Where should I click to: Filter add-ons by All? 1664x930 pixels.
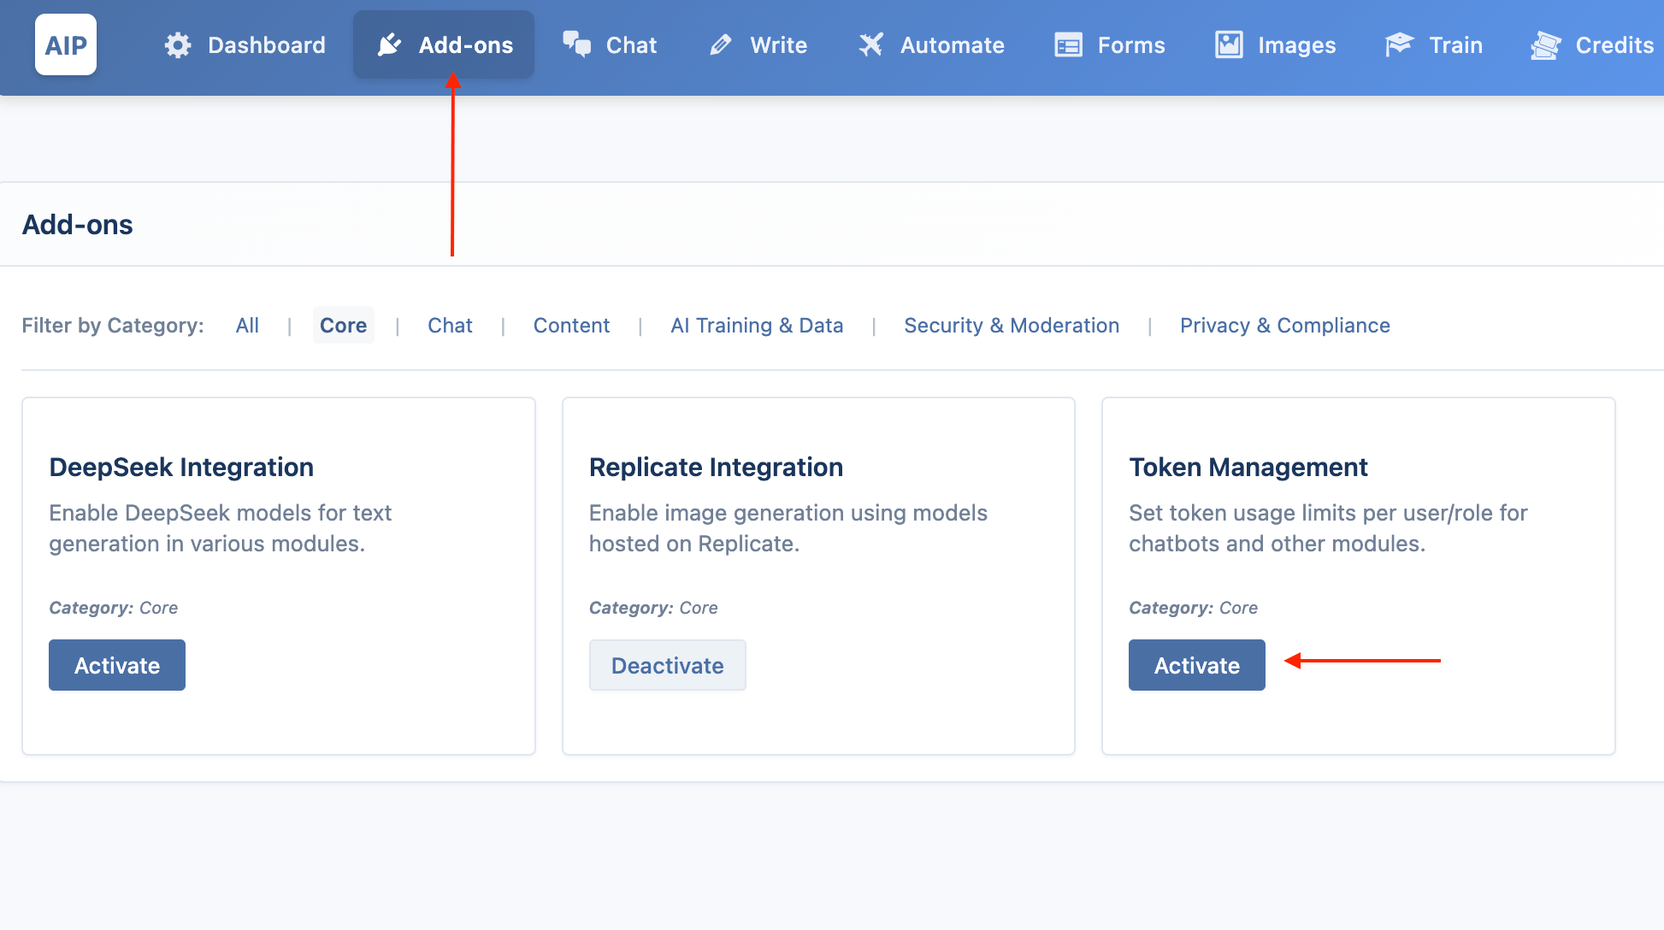(x=247, y=326)
